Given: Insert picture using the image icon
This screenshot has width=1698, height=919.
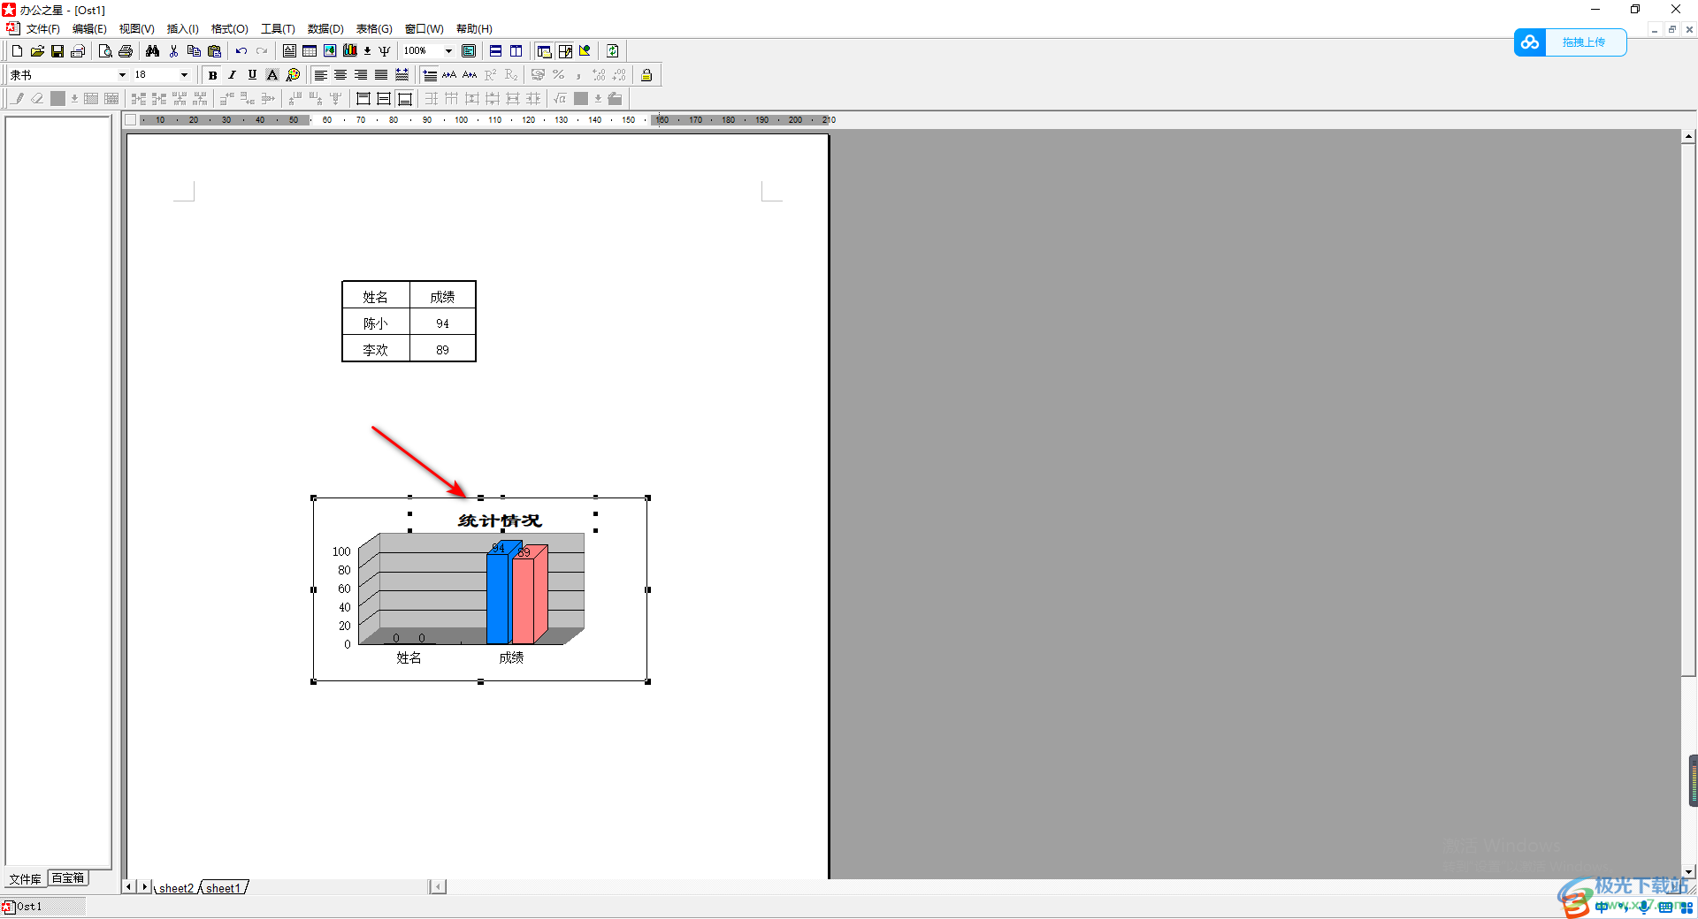Looking at the screenshot, I should pos(330,51).
